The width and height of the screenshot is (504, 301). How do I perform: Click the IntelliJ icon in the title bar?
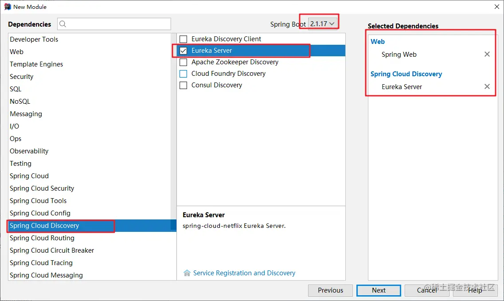(x=8, y=7)
